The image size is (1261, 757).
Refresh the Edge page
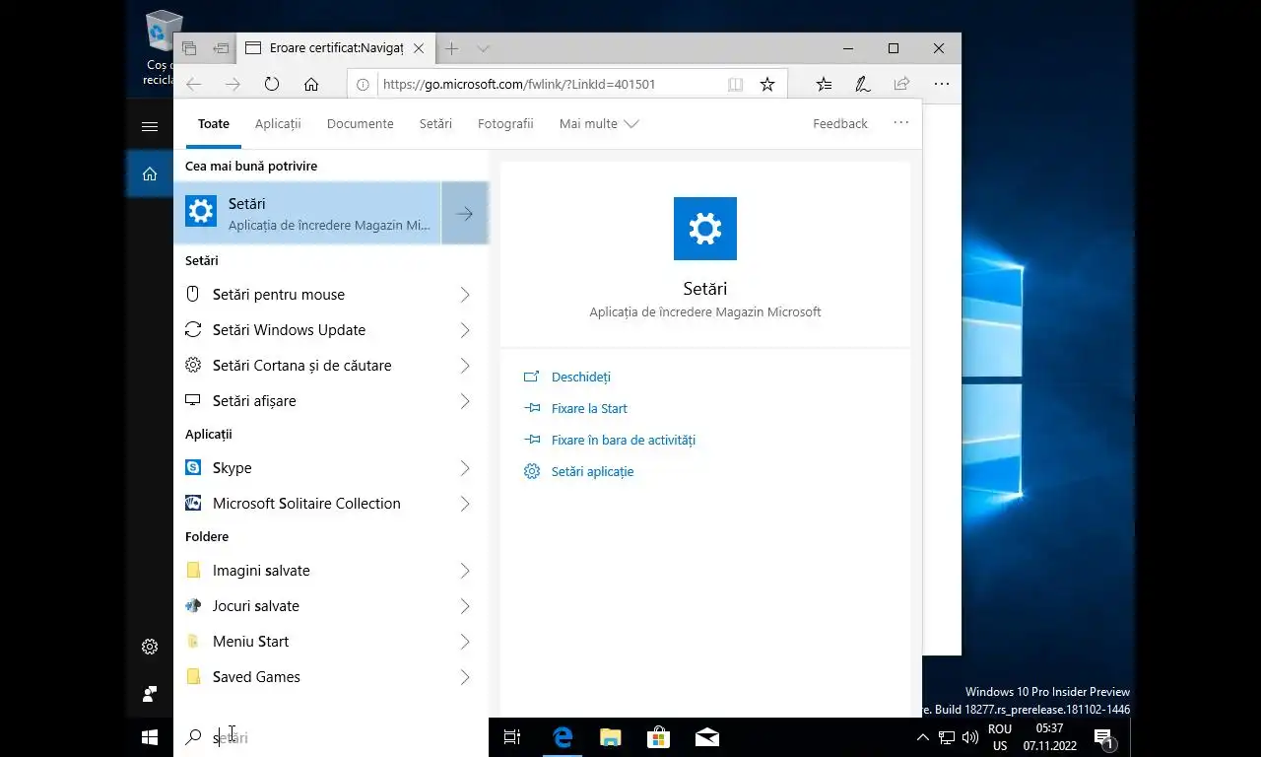[x=272, y=85]
